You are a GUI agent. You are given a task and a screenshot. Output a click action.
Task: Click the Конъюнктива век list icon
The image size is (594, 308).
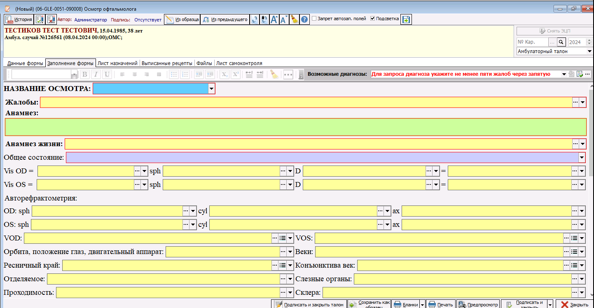pyautogui.click(x=574, y=265)
